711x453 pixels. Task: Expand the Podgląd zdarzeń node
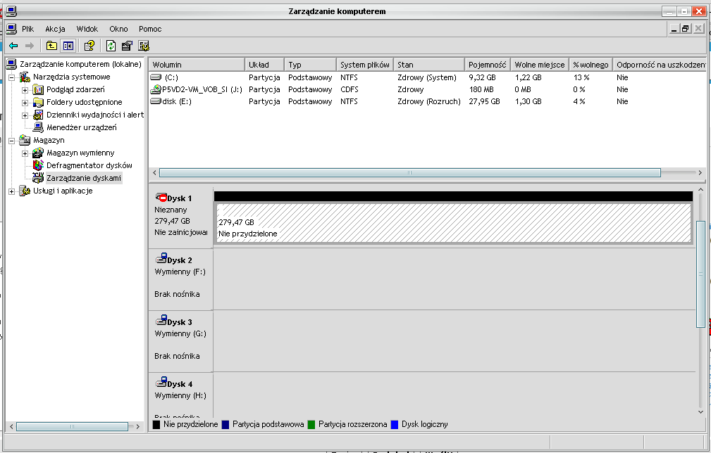(25, 90)
